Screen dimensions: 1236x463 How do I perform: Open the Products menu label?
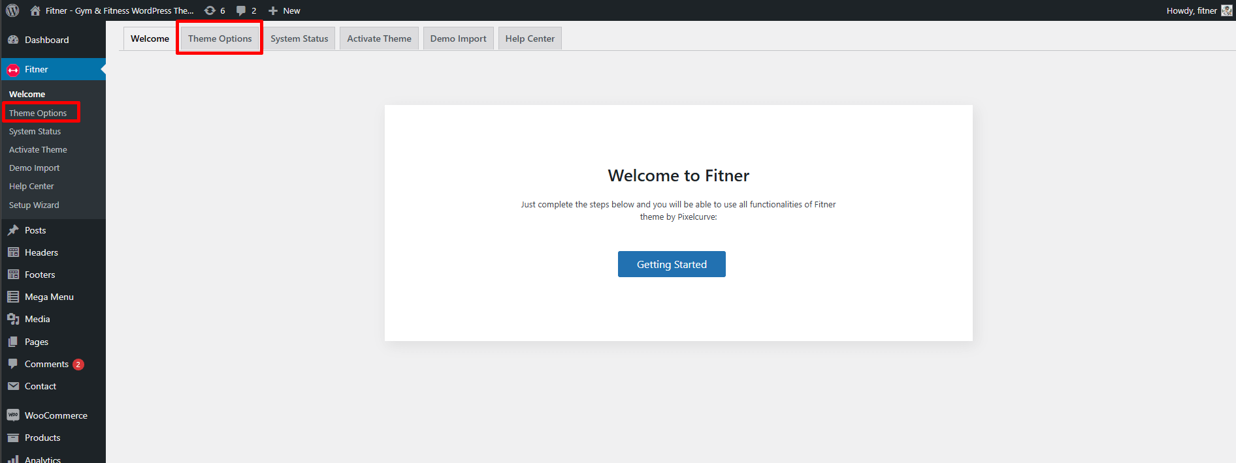click(42, 438)
